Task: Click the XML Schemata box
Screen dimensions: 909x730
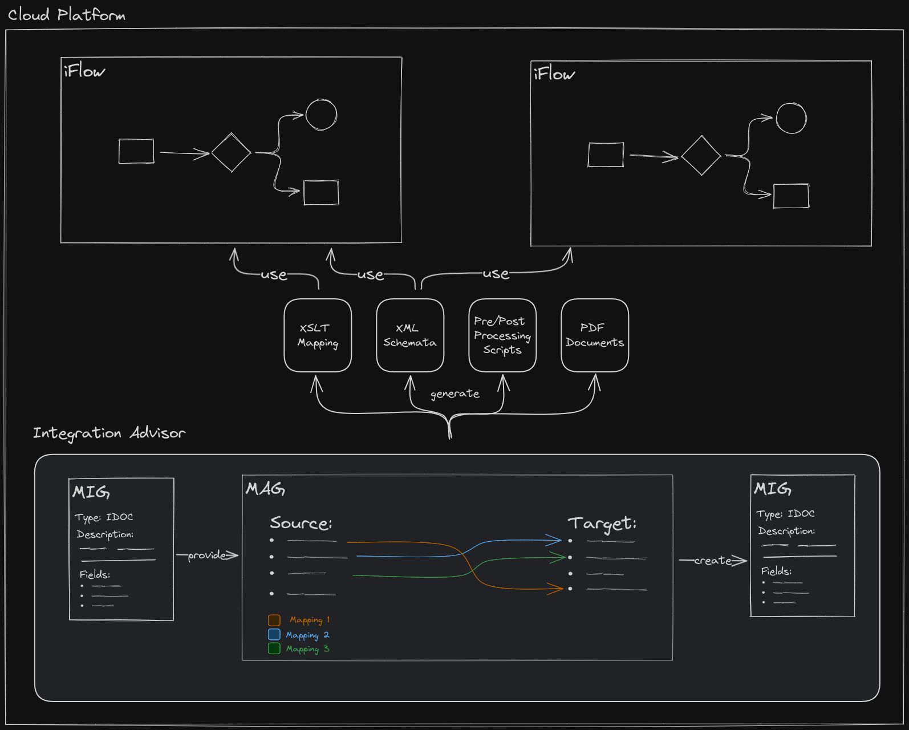Action: pyautogui.click(x=409, y=335)
